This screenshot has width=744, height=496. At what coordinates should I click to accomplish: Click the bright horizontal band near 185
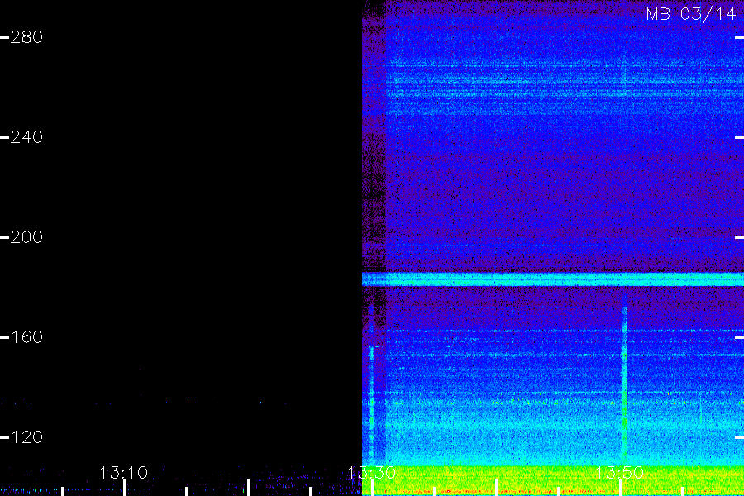tap(553, 279)
